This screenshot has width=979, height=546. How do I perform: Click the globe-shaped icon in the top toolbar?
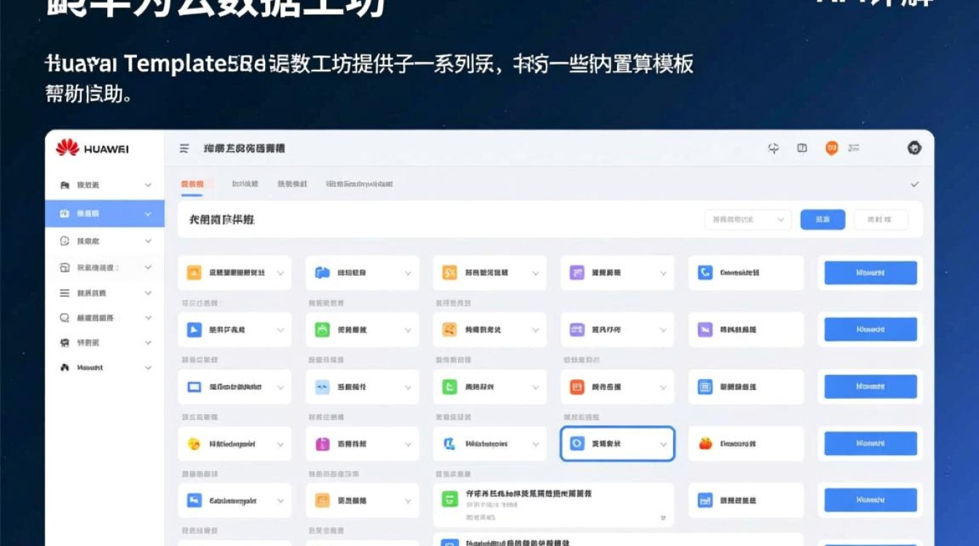pyautogui.click(x=774, y=148)
